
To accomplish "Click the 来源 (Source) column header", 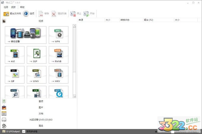I will point(91,20).
